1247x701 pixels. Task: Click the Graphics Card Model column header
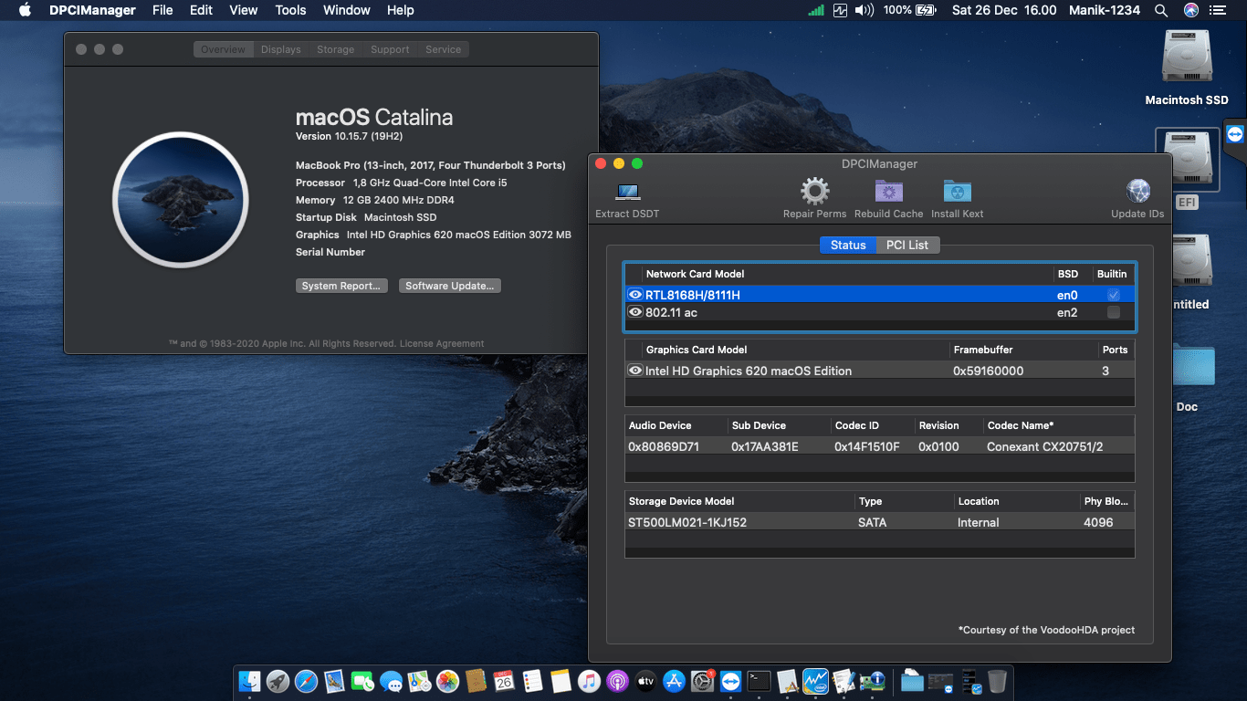point(697,350)
